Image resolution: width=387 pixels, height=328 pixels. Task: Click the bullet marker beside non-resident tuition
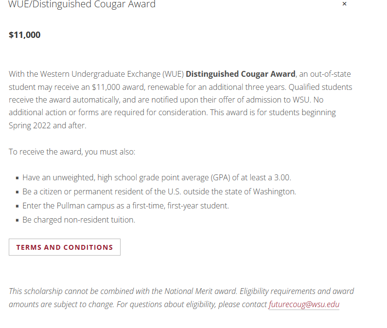click(x=18, y=220)
